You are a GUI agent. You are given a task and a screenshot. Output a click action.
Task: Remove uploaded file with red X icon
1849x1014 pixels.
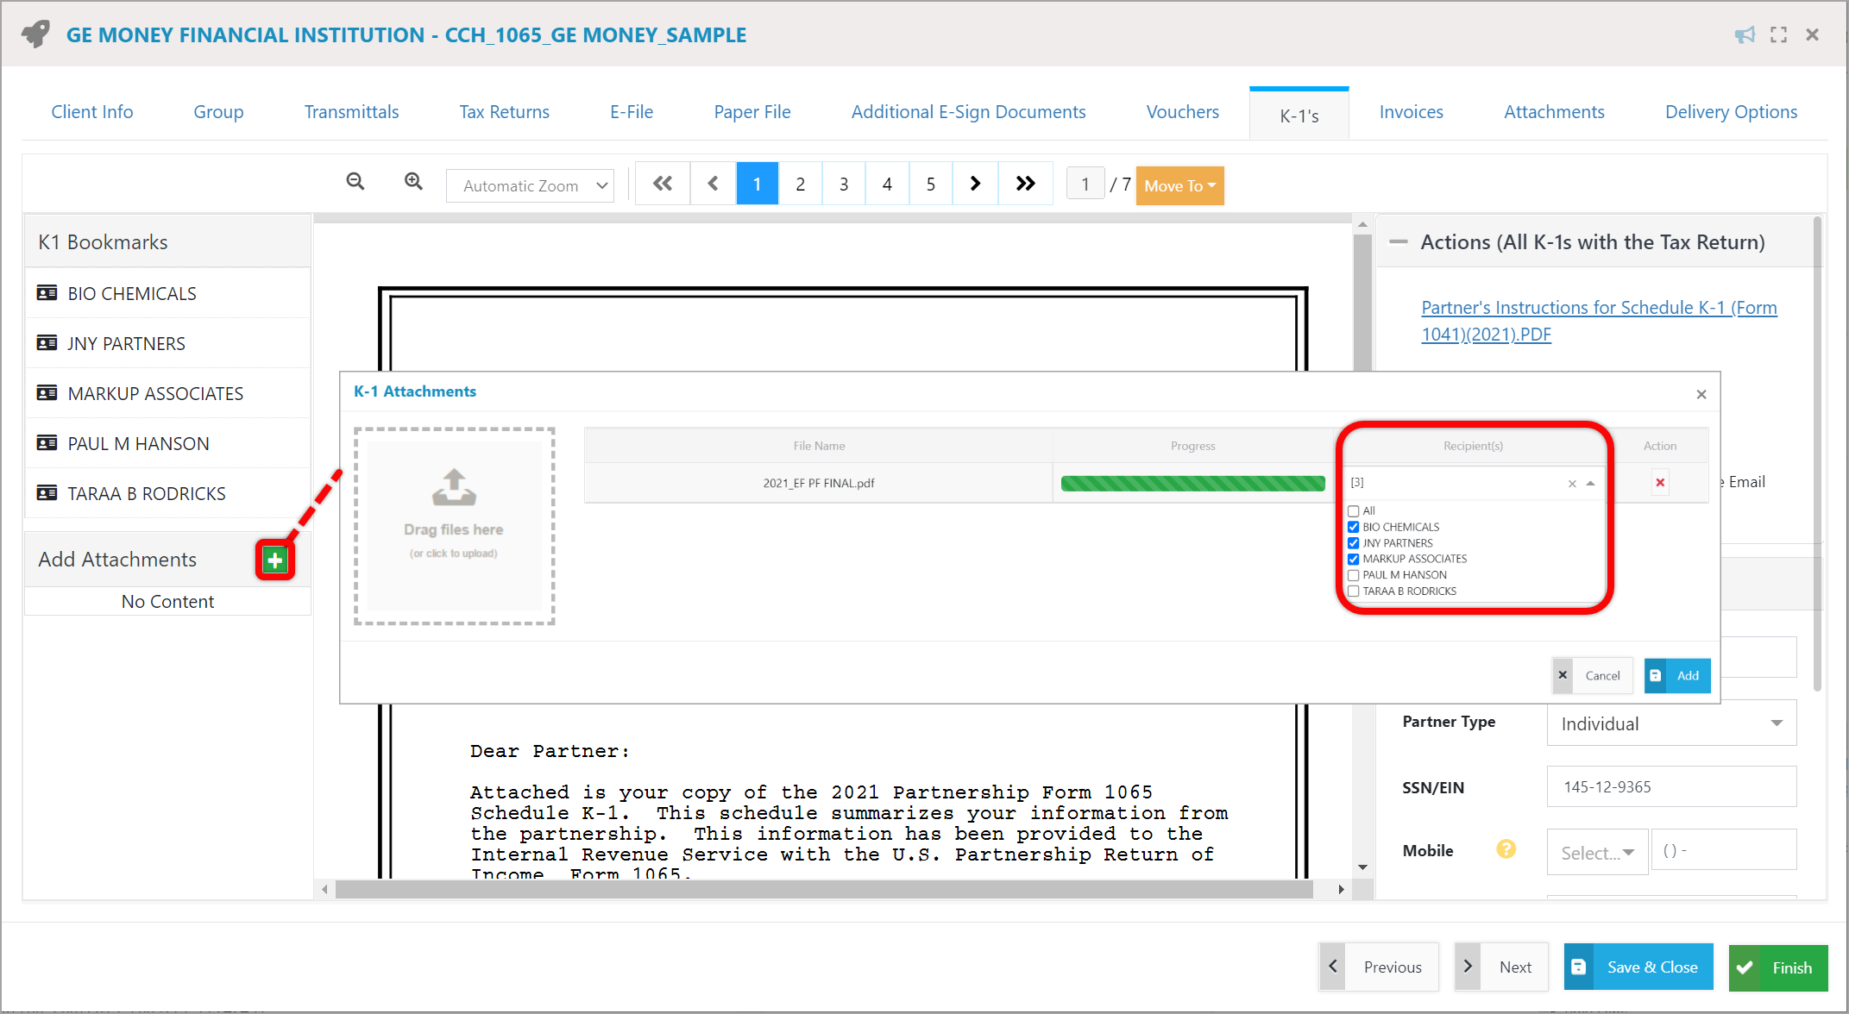point(1659,483)
